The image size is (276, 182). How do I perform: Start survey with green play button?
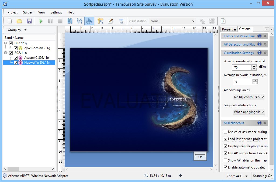pos(41,21)
